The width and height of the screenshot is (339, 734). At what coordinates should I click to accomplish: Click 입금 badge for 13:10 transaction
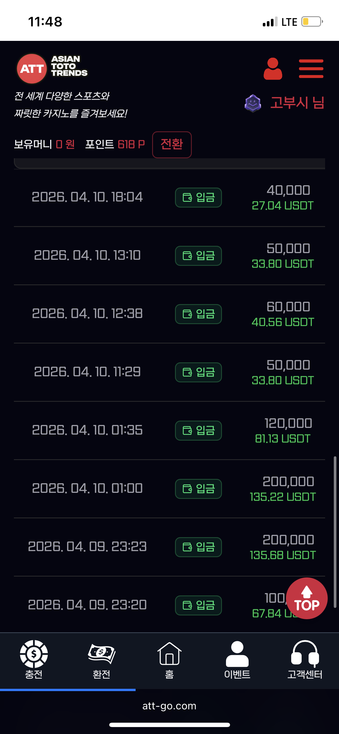pos(198,256)
